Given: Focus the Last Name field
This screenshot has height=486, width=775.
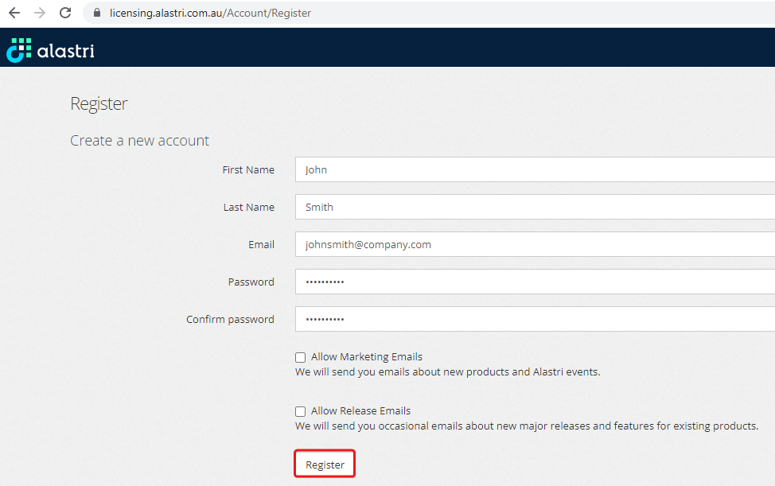Looking at the screenshot, I should point(535,207).
